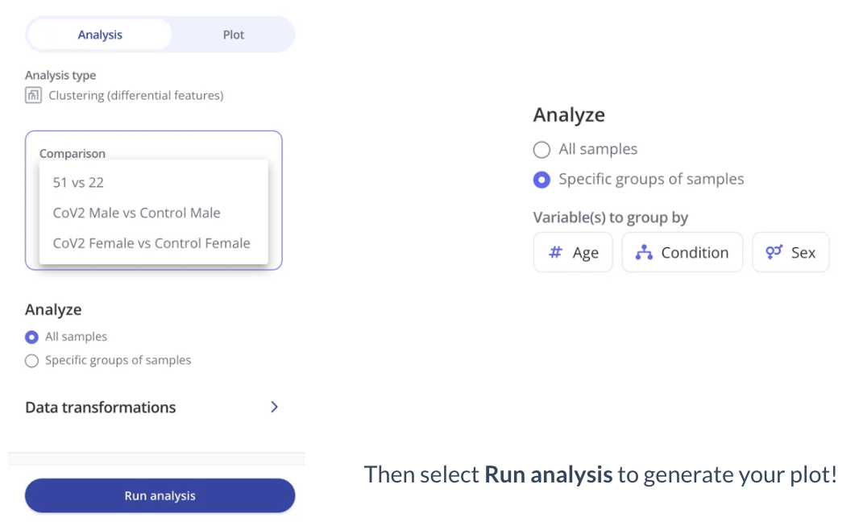Switch to the Analysis tab
Viewport: 859px width, 530px height.
[100, 35]
